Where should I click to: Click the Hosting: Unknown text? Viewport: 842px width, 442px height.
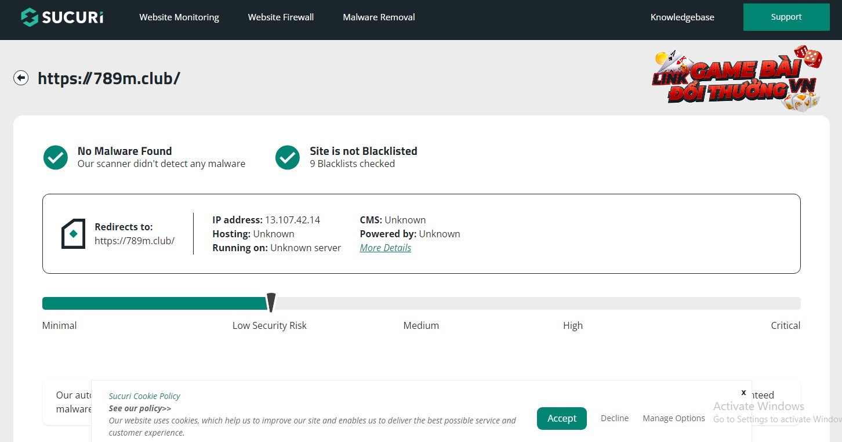(x=253, y=234)
